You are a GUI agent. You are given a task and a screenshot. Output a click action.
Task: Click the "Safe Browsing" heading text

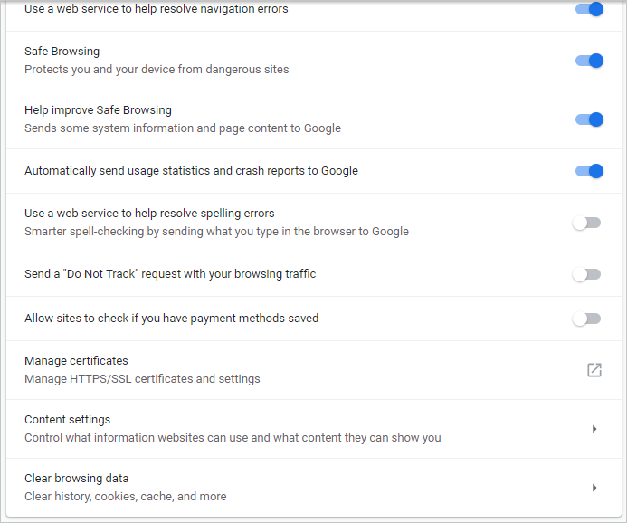(x=62, y=52)
